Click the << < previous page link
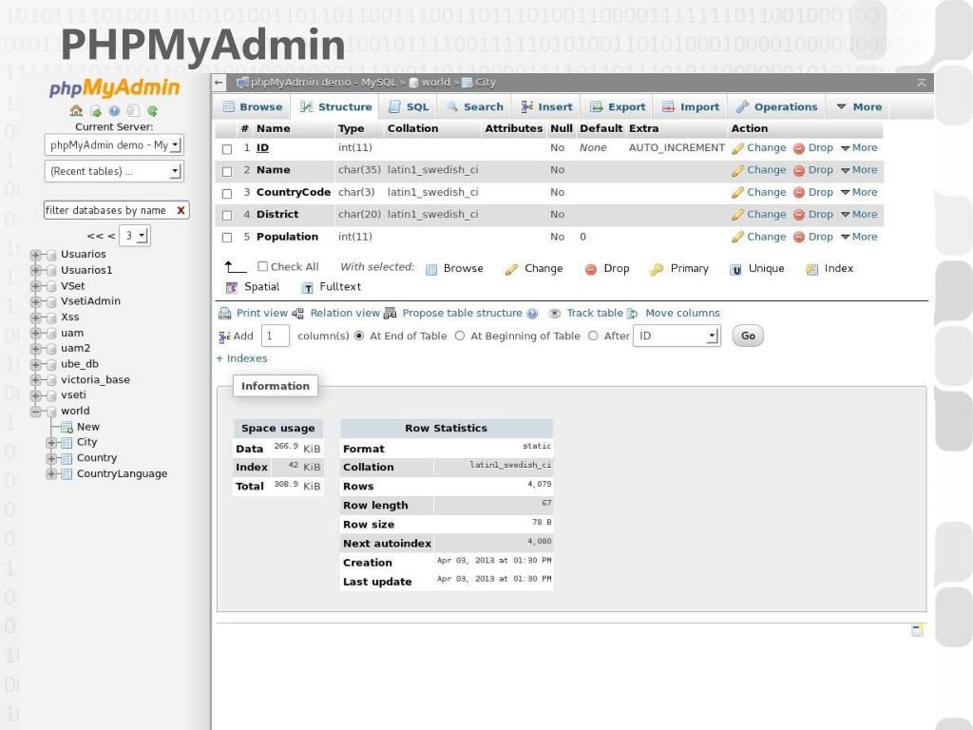 coord(101,236)
